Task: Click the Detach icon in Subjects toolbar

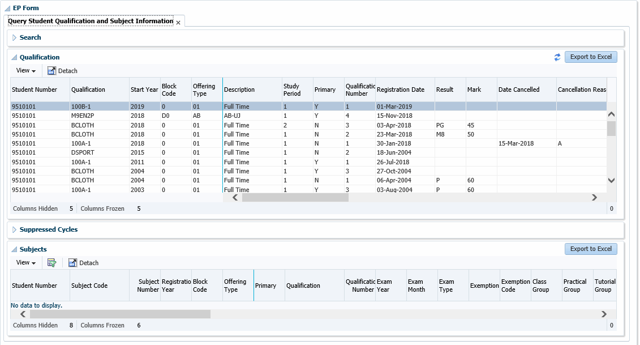Action: tap(73, 263)
